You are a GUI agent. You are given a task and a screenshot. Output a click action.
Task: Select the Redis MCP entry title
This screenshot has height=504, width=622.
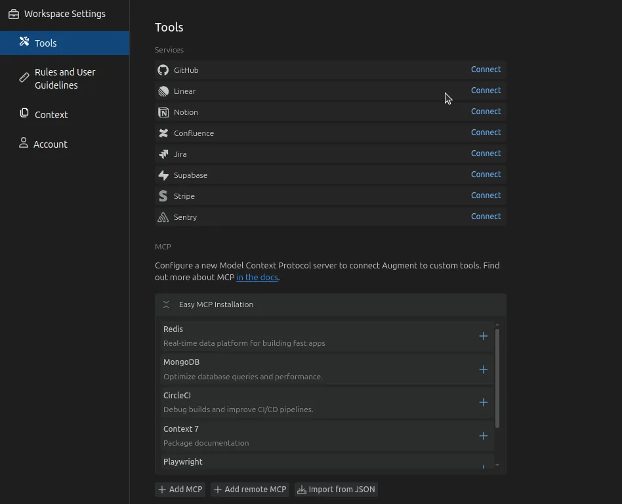coord(173,329)
